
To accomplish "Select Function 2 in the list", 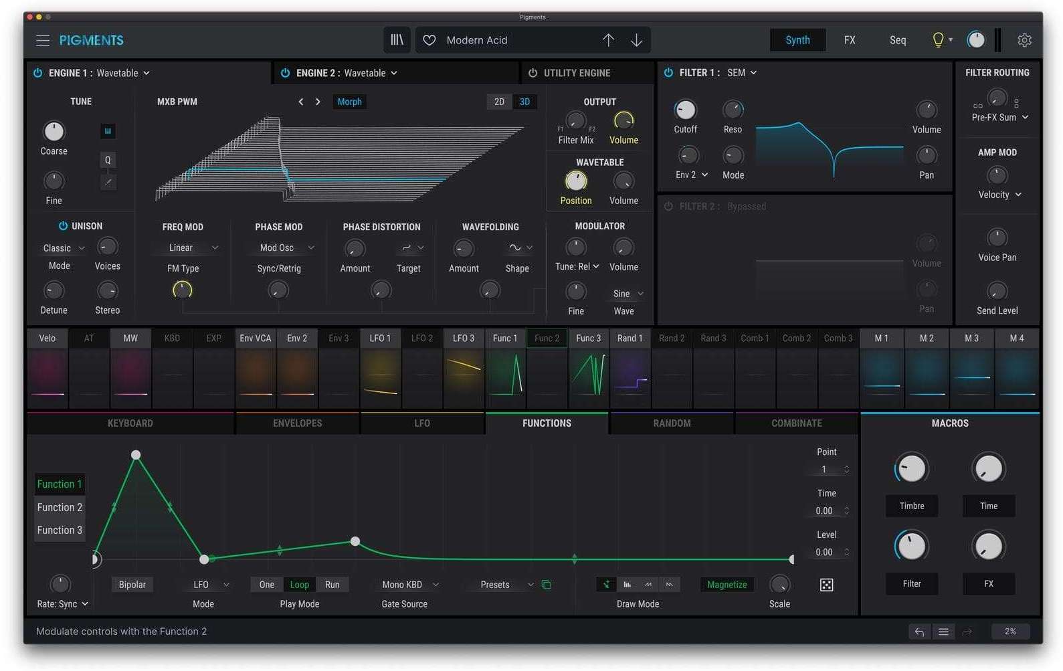I will [x=60, y=507].
